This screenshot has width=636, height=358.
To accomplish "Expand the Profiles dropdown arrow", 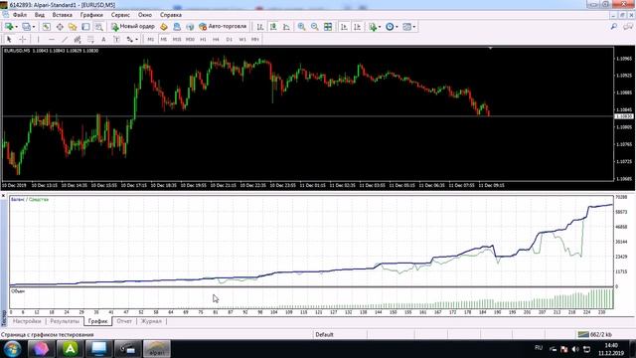I will (x=34, y=27).
